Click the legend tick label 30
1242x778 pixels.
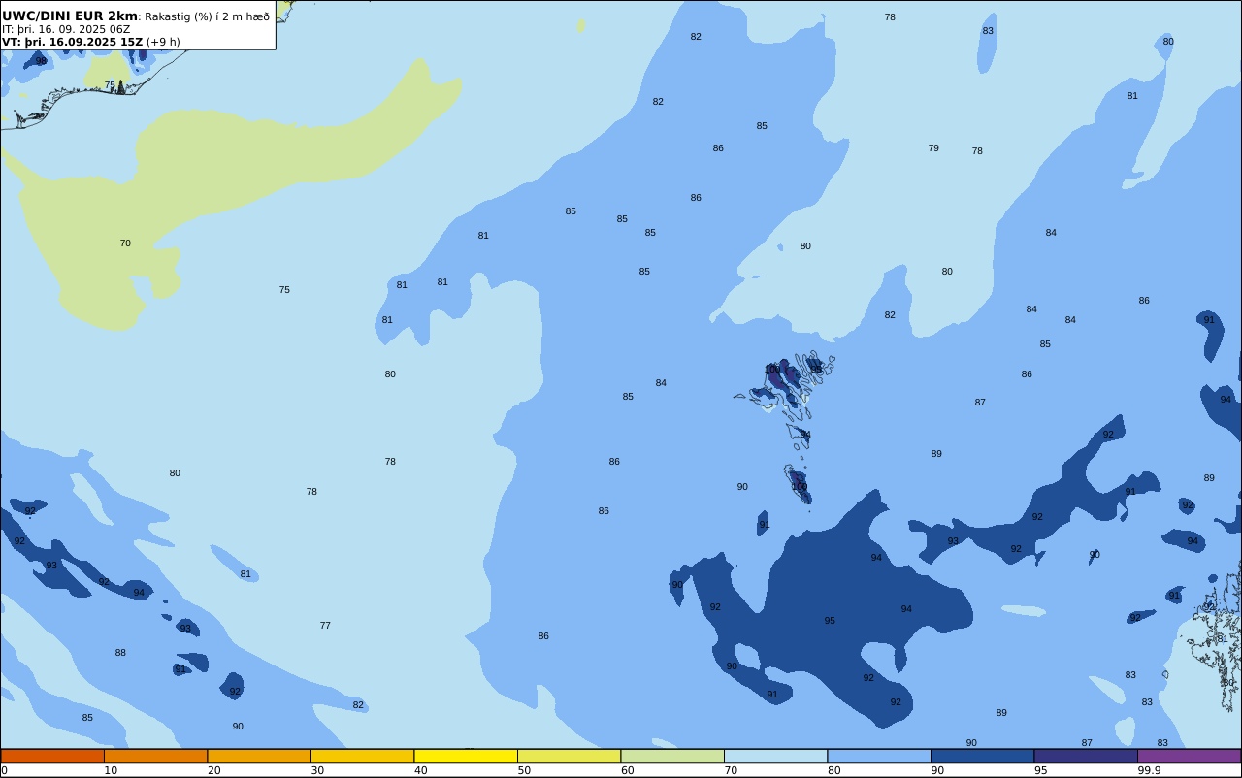[x=317, y=770]
